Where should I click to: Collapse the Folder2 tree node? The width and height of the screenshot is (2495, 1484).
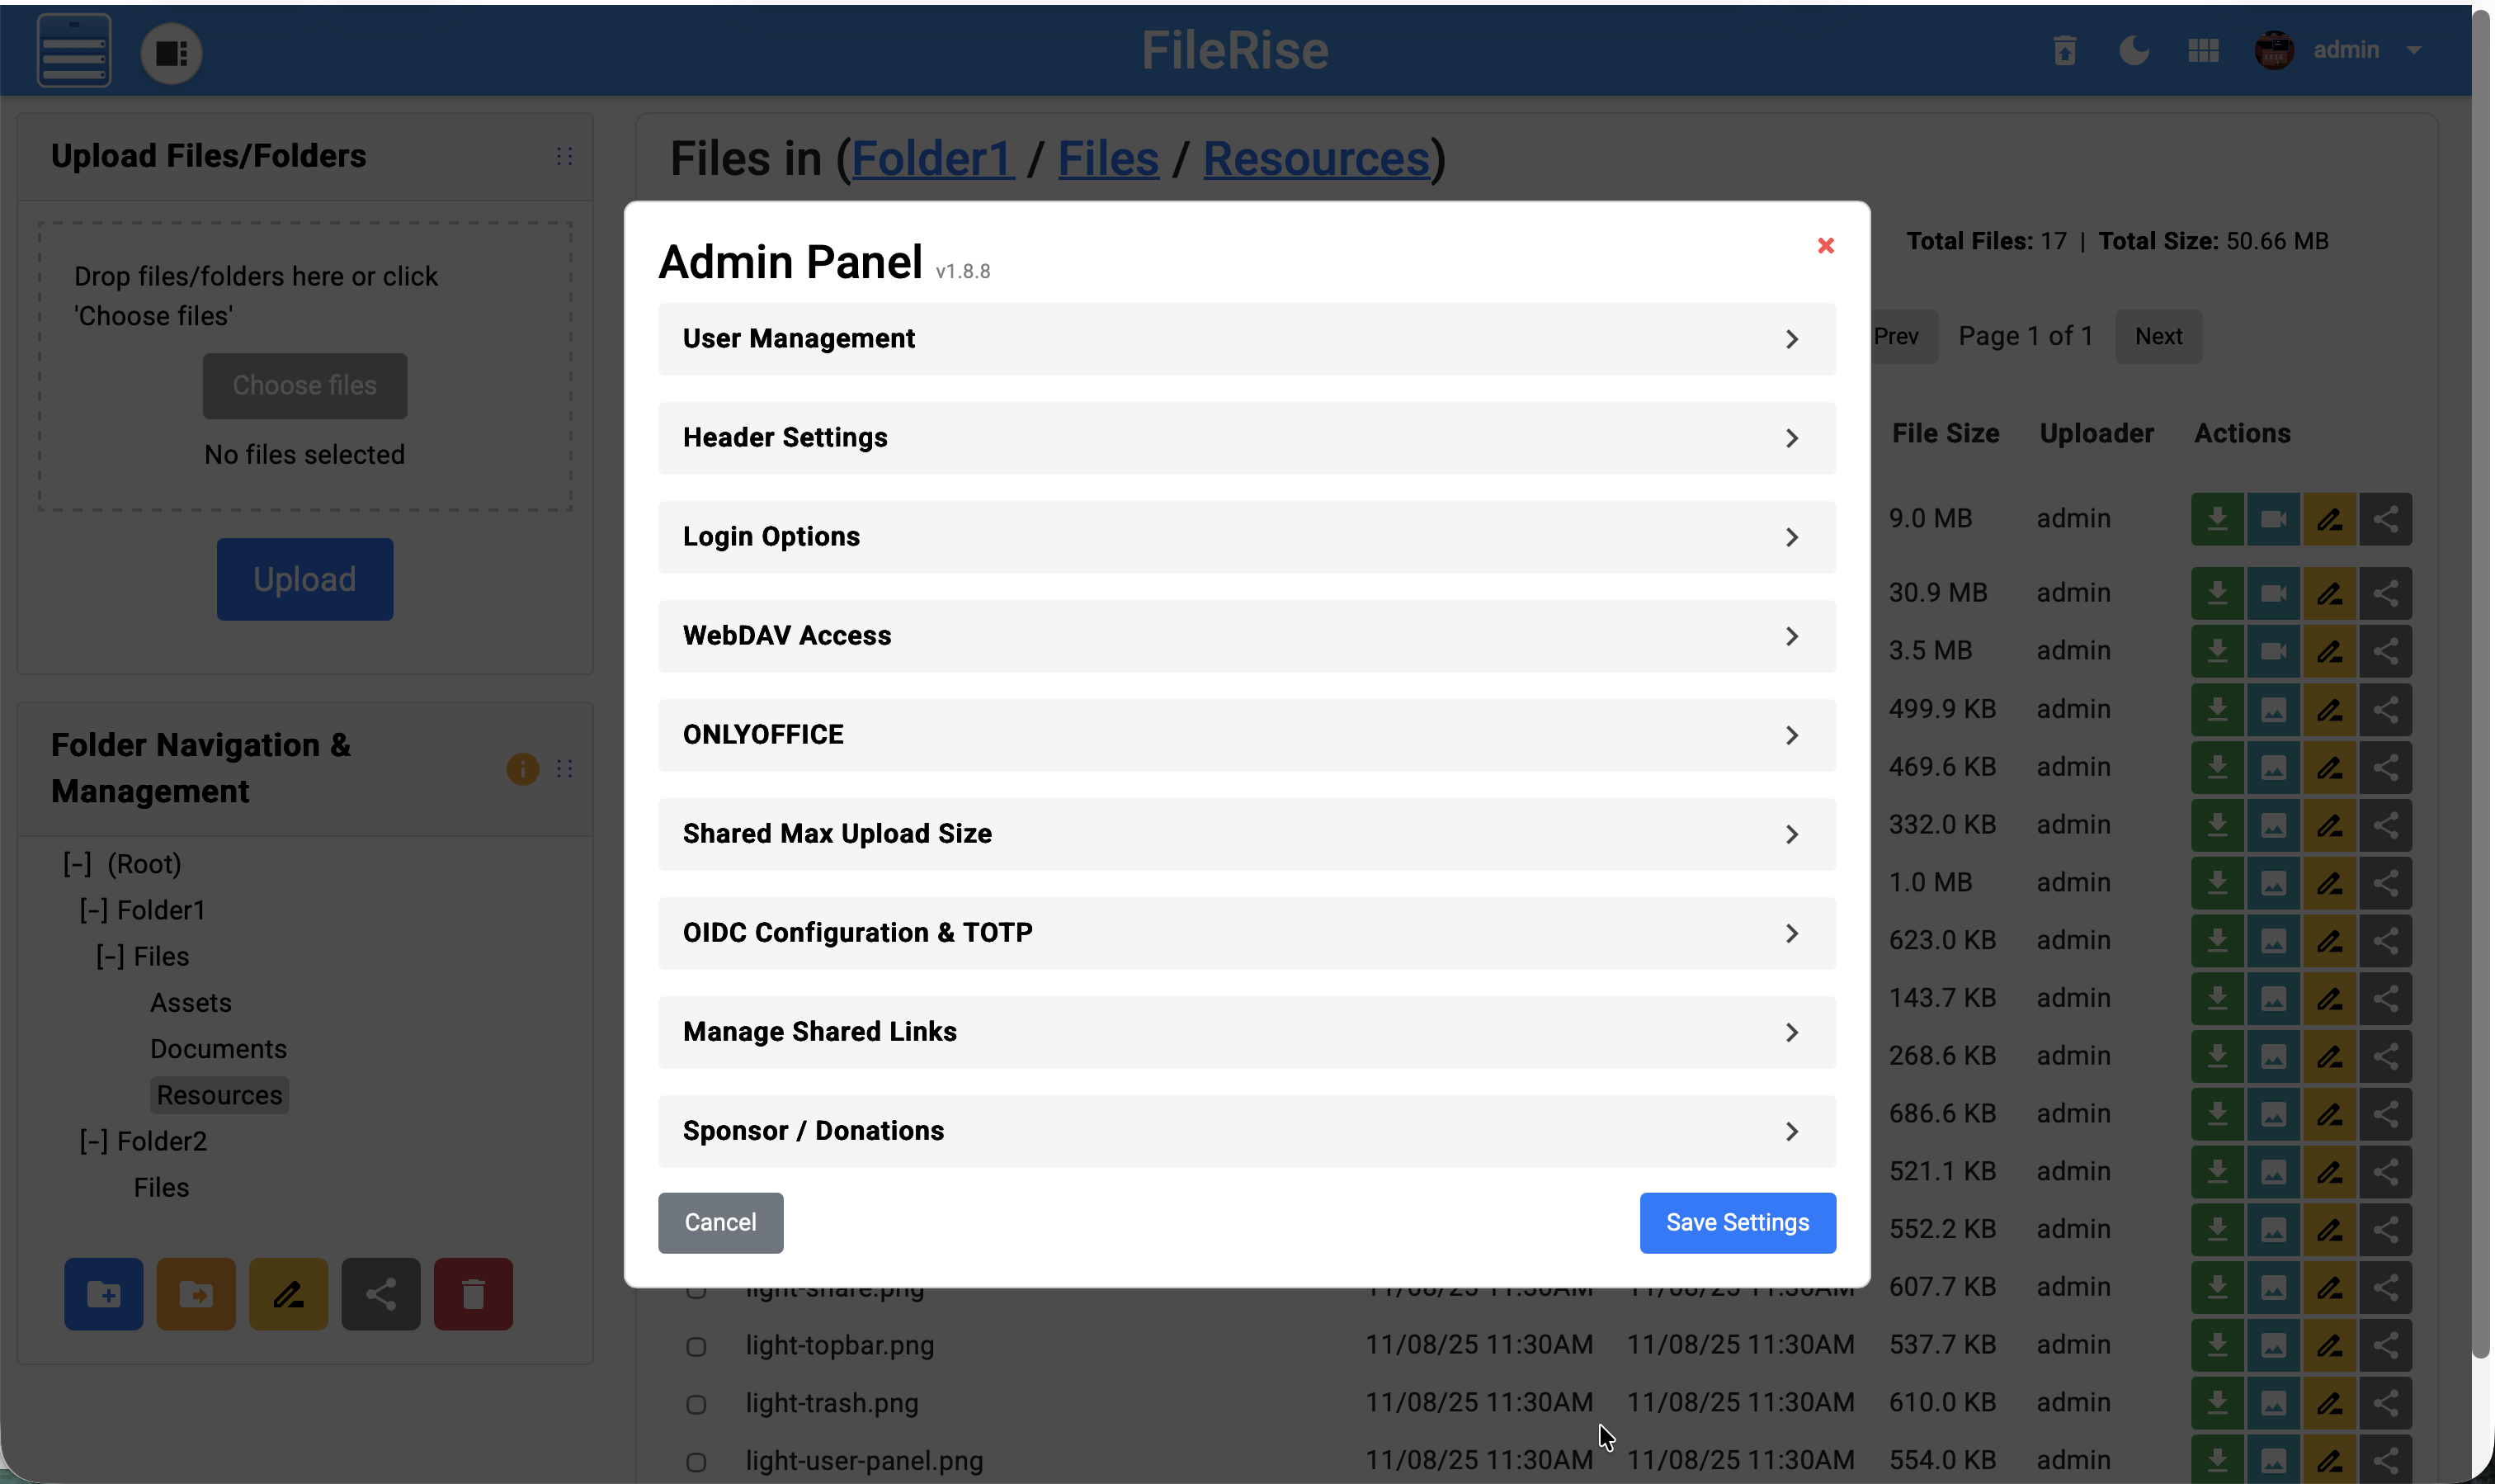tap(93, 1141)
